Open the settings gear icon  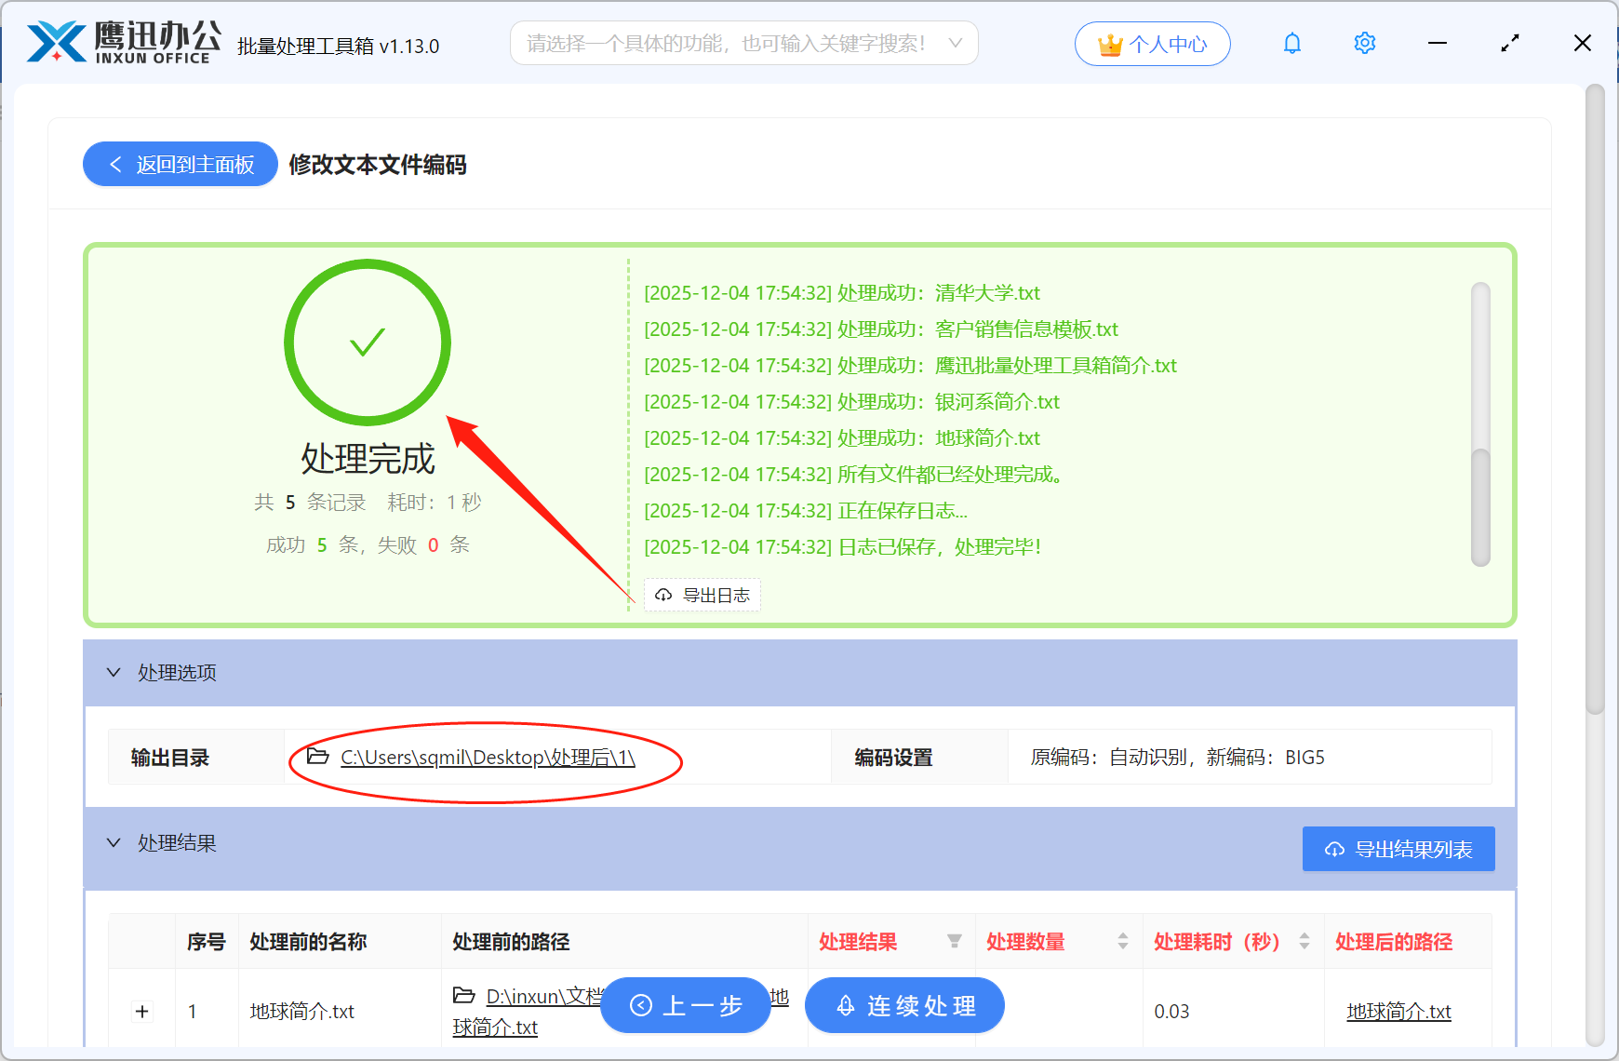[1364, 43]
